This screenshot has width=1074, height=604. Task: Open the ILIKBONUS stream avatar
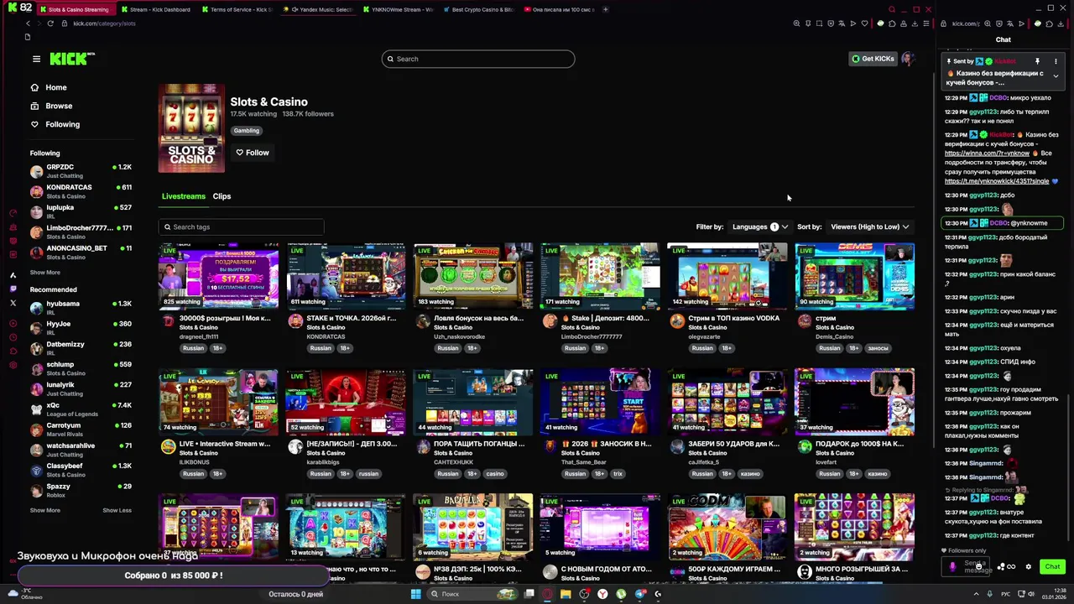click(x=168, y=447)
